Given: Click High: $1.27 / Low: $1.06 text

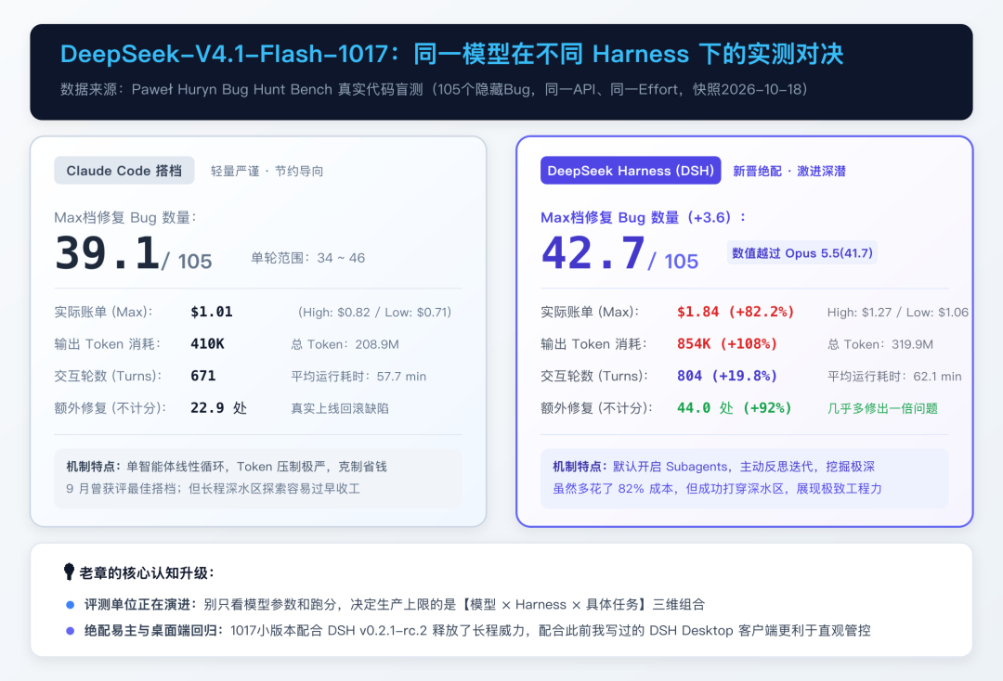Looking at the screenshot, I should click(x=897, y=313).
